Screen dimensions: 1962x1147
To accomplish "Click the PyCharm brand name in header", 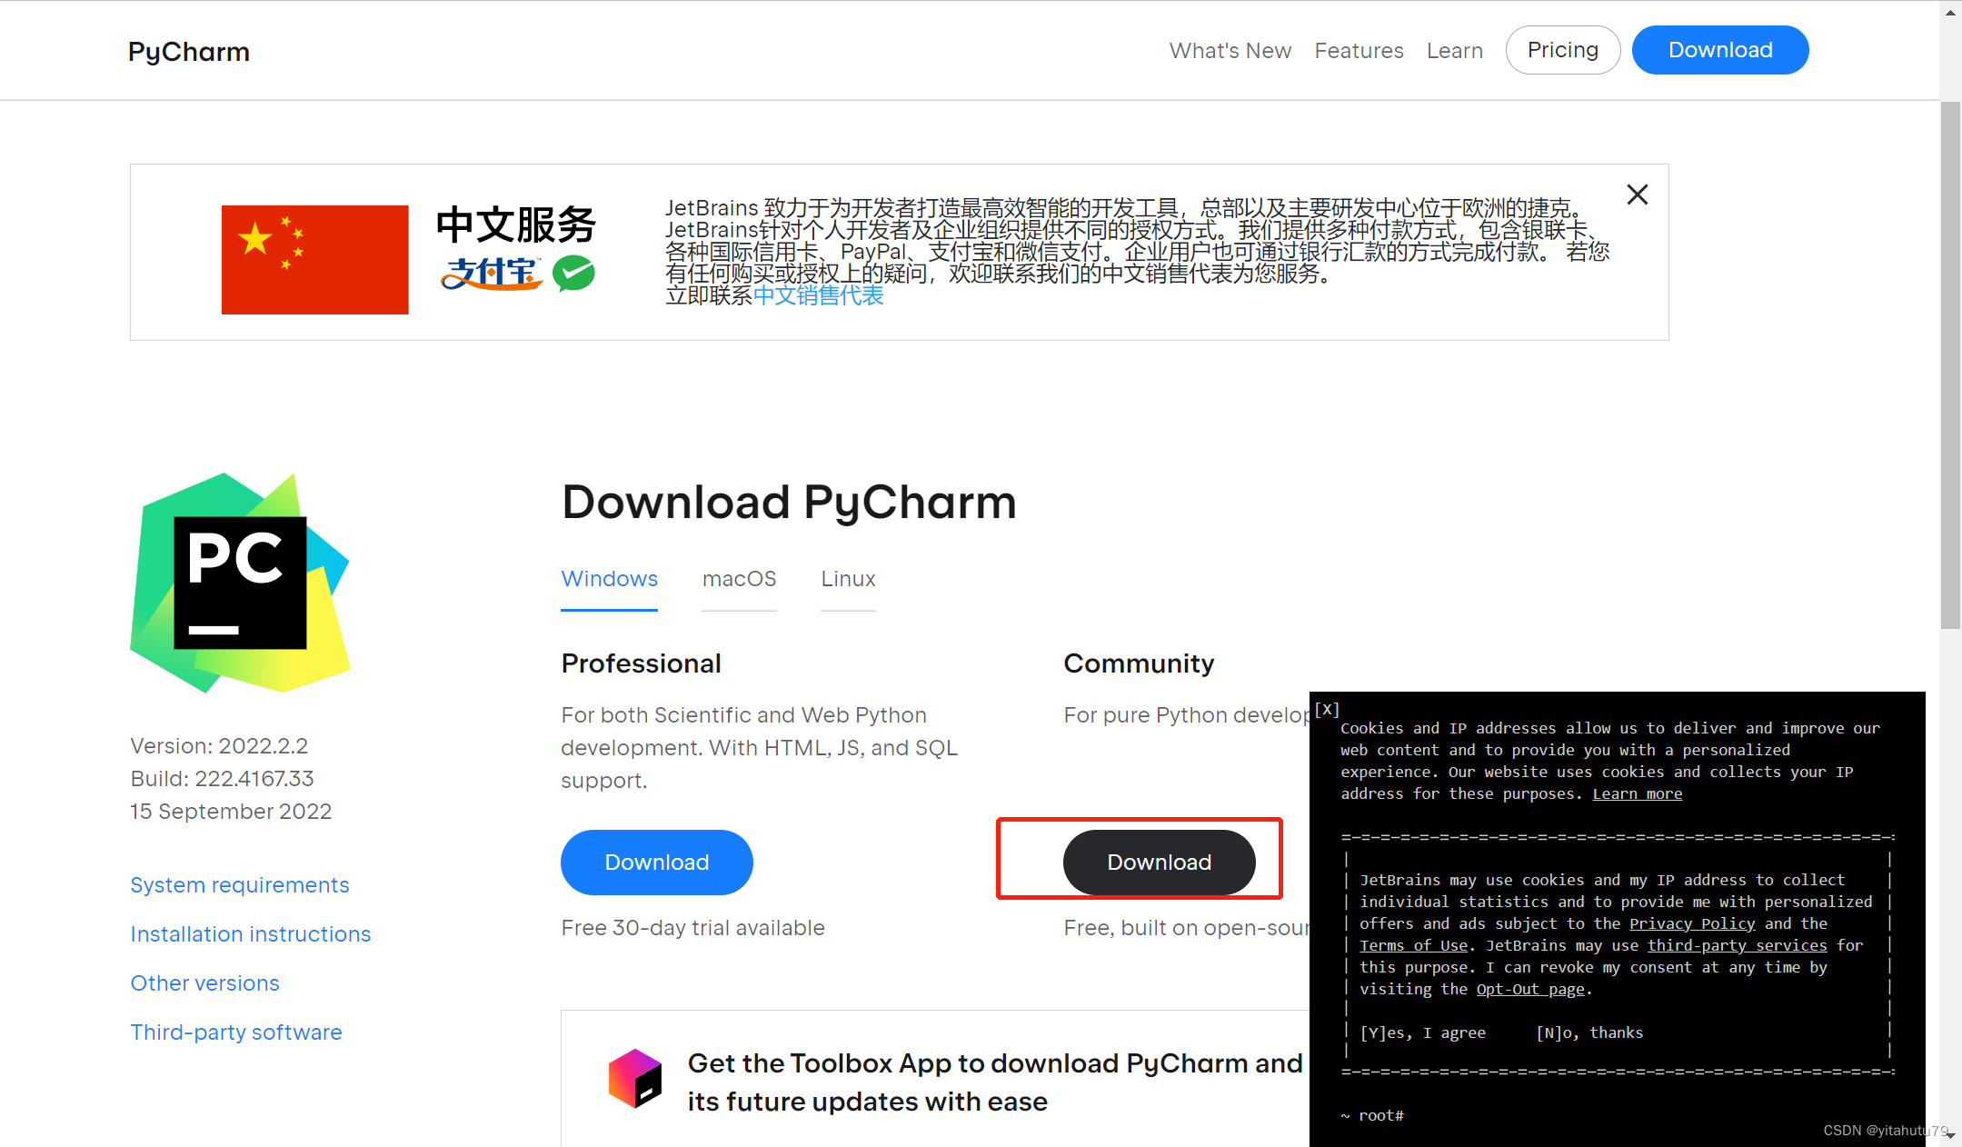I will click(x=189, y=52).
